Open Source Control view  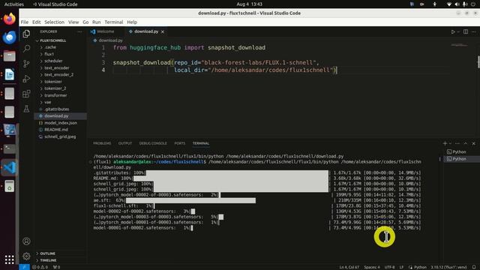(x=27, y=63)
